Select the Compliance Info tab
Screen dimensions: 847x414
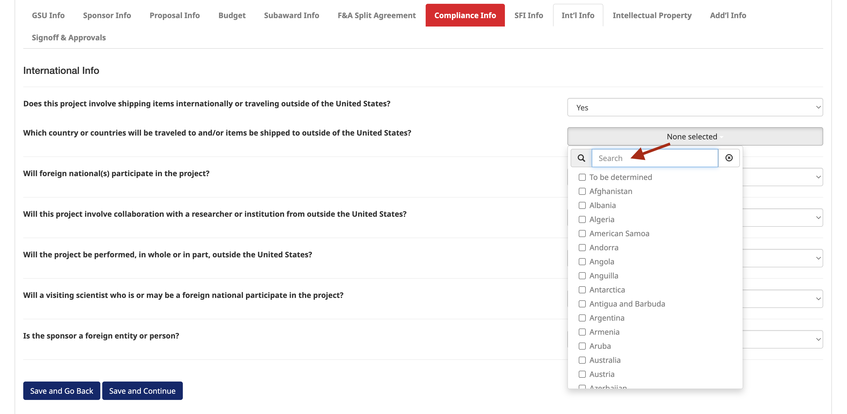[x=465, y=15]
